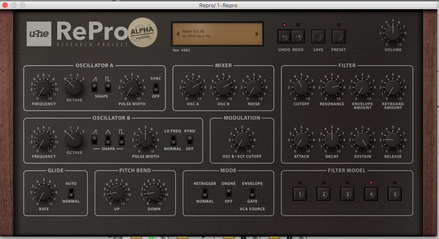Click Glide Rate knob
Screen dimensions: 439x239
(44, 192)
